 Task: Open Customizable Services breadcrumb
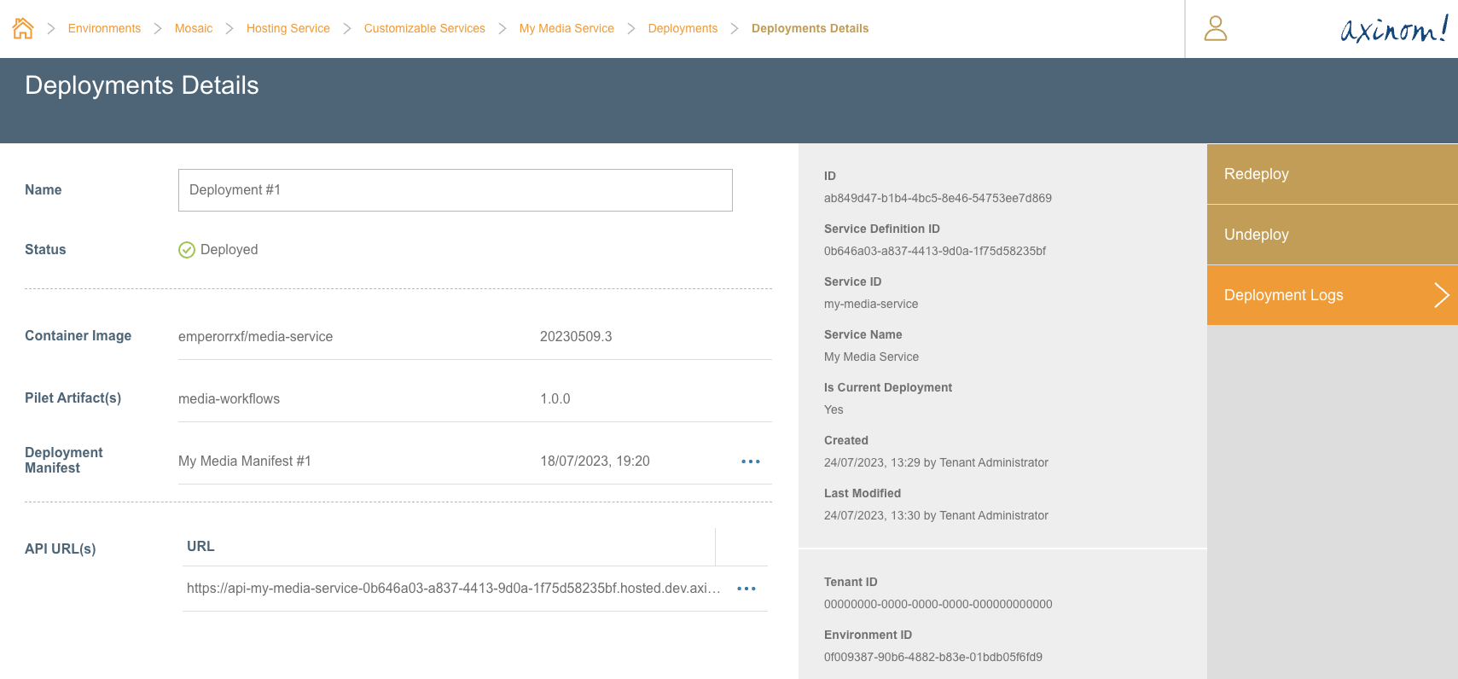tap(424, 28)
